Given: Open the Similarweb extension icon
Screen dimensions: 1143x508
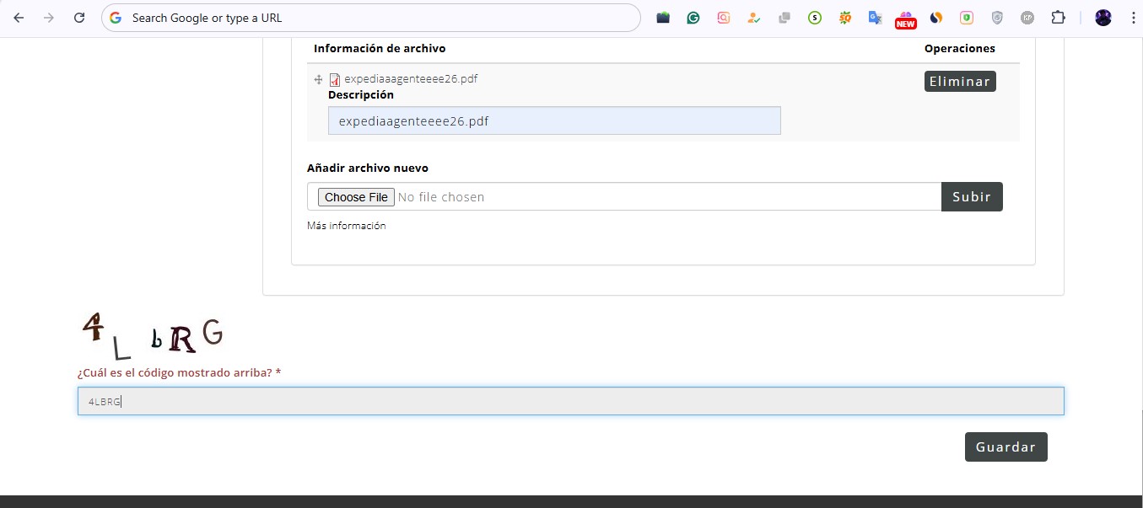Looking at the screenshot, I should point(935,18).
